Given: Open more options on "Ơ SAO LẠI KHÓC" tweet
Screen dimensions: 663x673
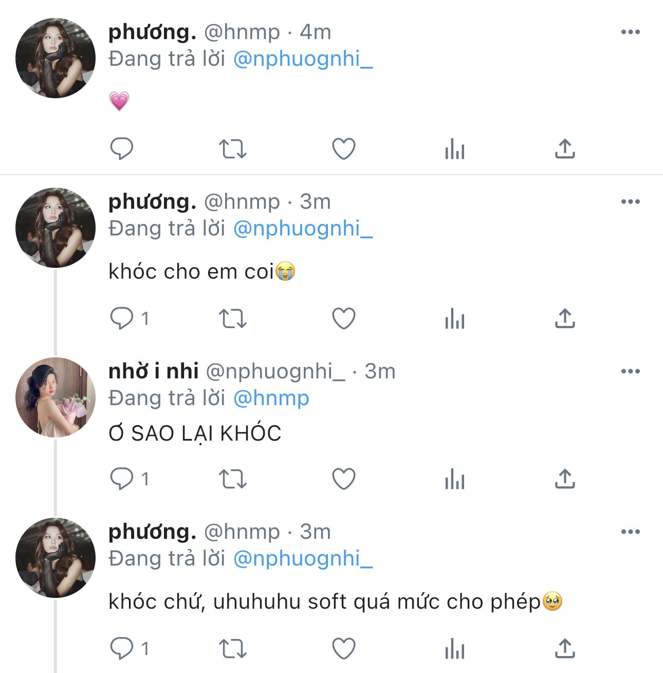Looking at the screenshot, I should [x=630, y=371].
